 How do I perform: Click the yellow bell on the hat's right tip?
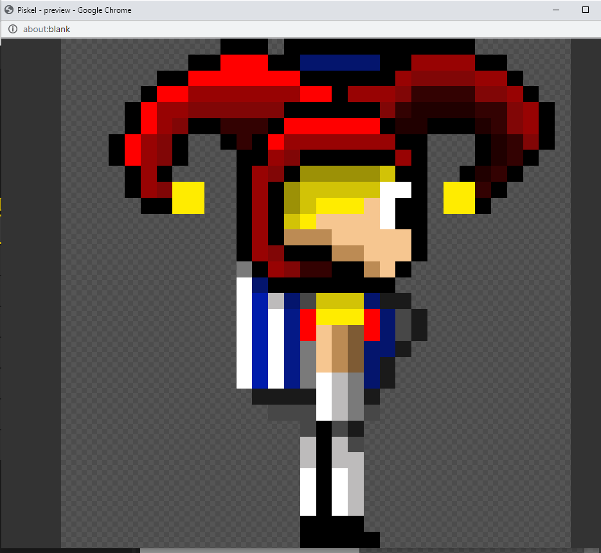point(459,197)
